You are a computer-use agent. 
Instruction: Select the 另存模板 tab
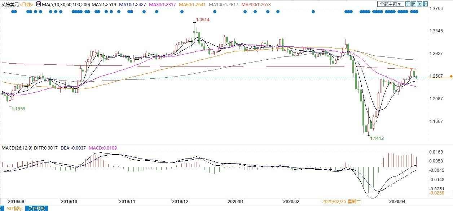36,208
